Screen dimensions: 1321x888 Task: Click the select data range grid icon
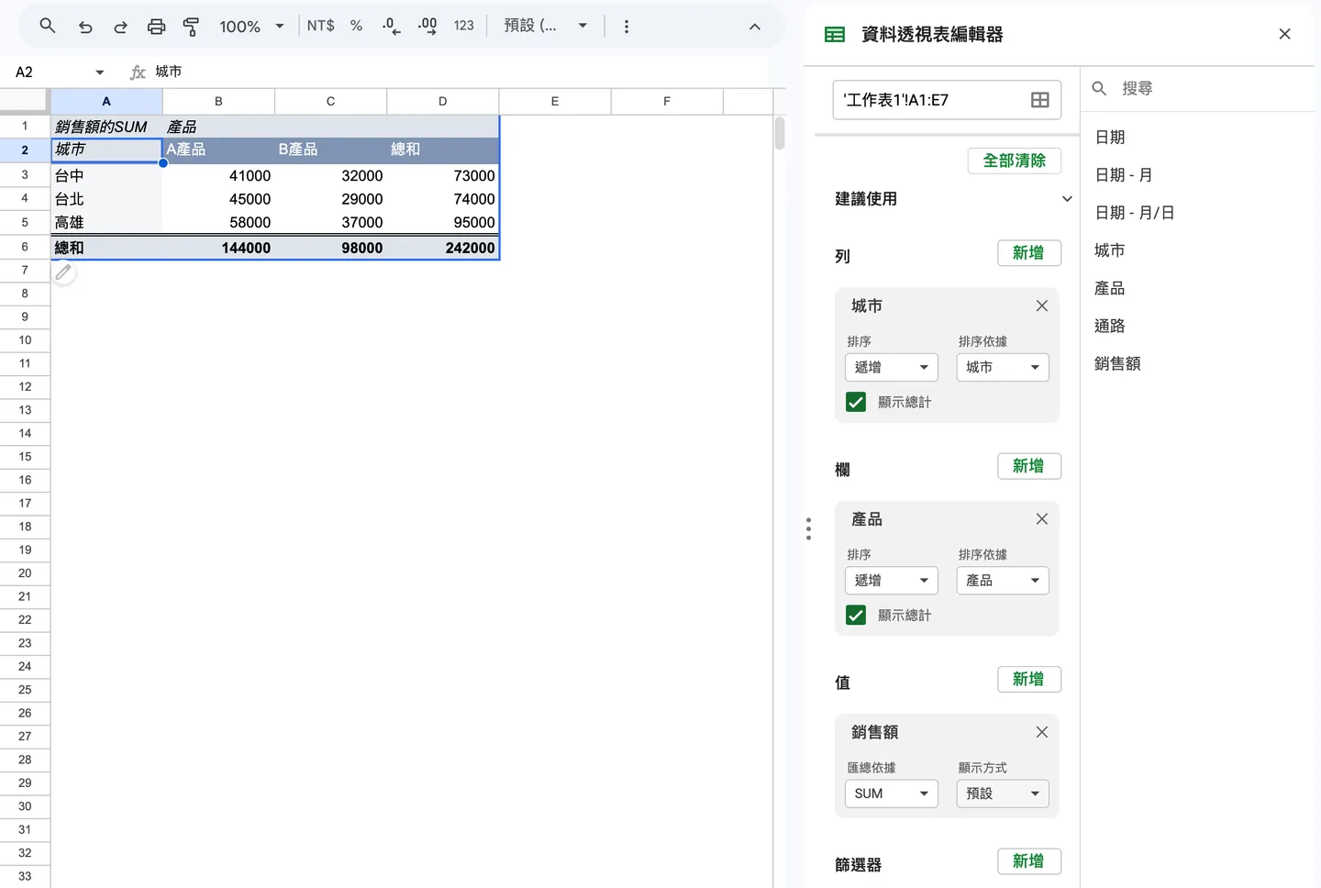(1039, 100)
